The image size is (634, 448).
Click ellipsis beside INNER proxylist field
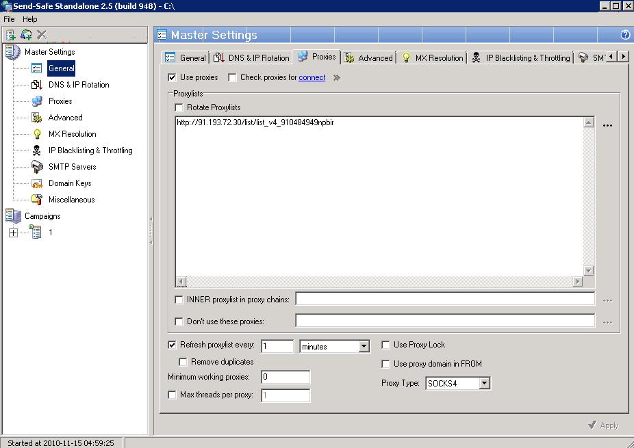[607, 300]
